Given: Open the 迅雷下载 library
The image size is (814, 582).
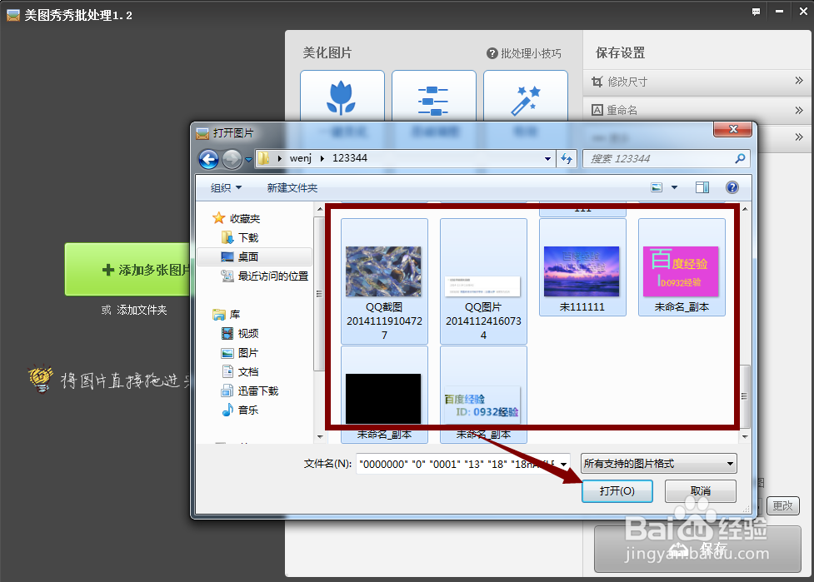Looking at the screenshot, I should pyautogui.click(x=250, y=391).
